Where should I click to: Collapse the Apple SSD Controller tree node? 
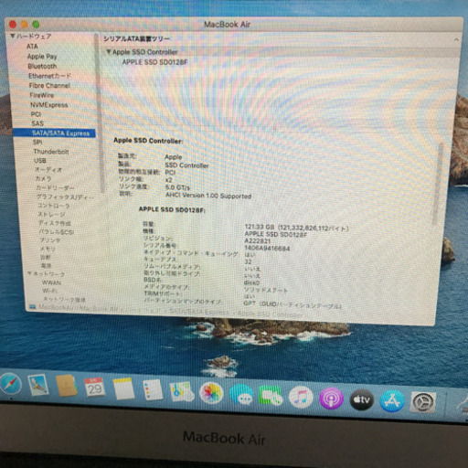pos(108,52)
